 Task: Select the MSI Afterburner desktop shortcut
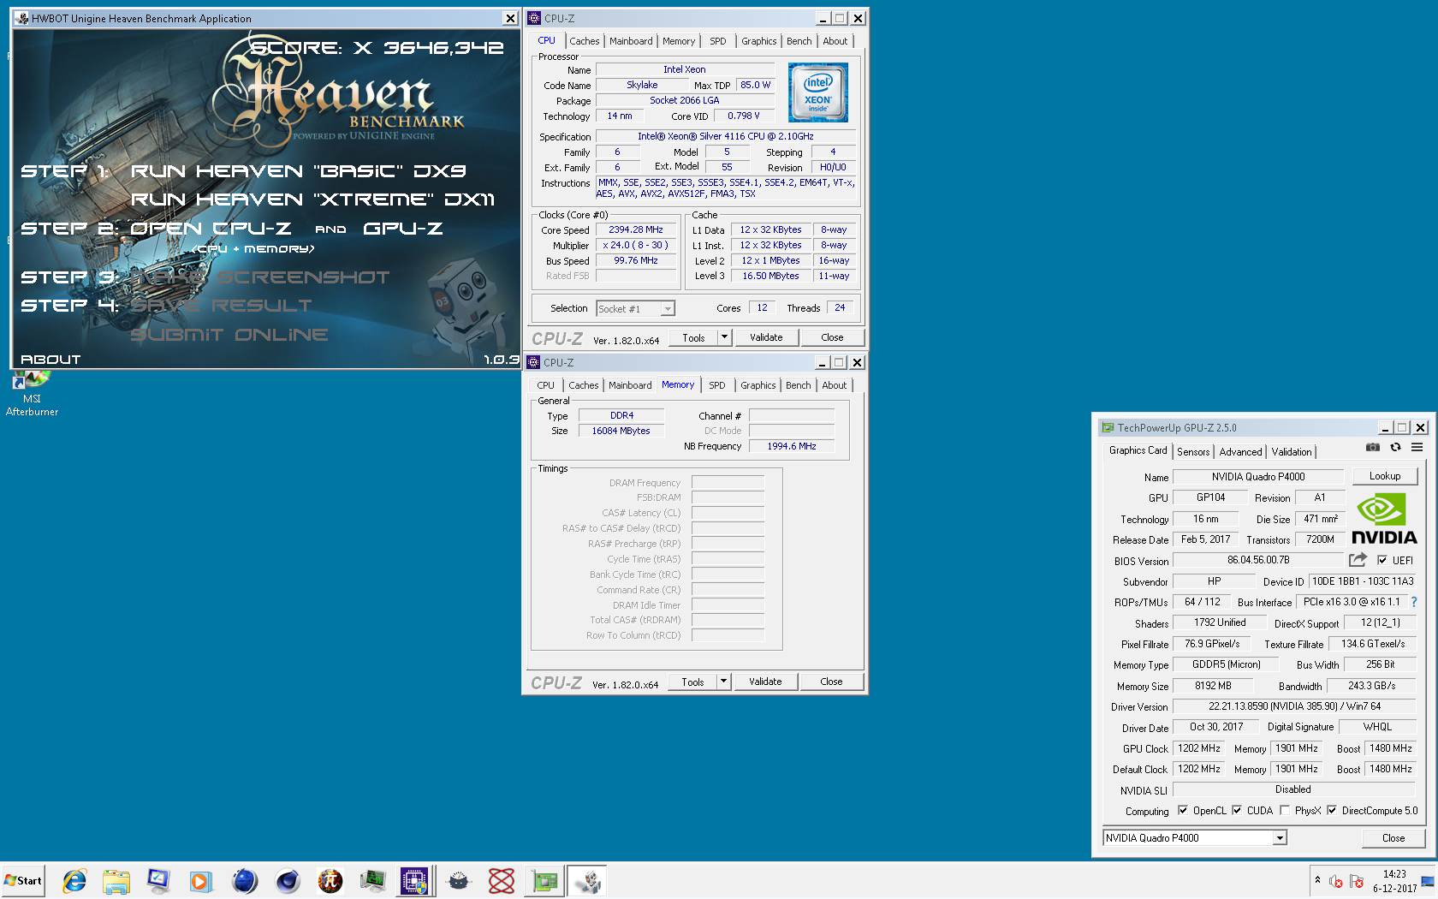32,394
